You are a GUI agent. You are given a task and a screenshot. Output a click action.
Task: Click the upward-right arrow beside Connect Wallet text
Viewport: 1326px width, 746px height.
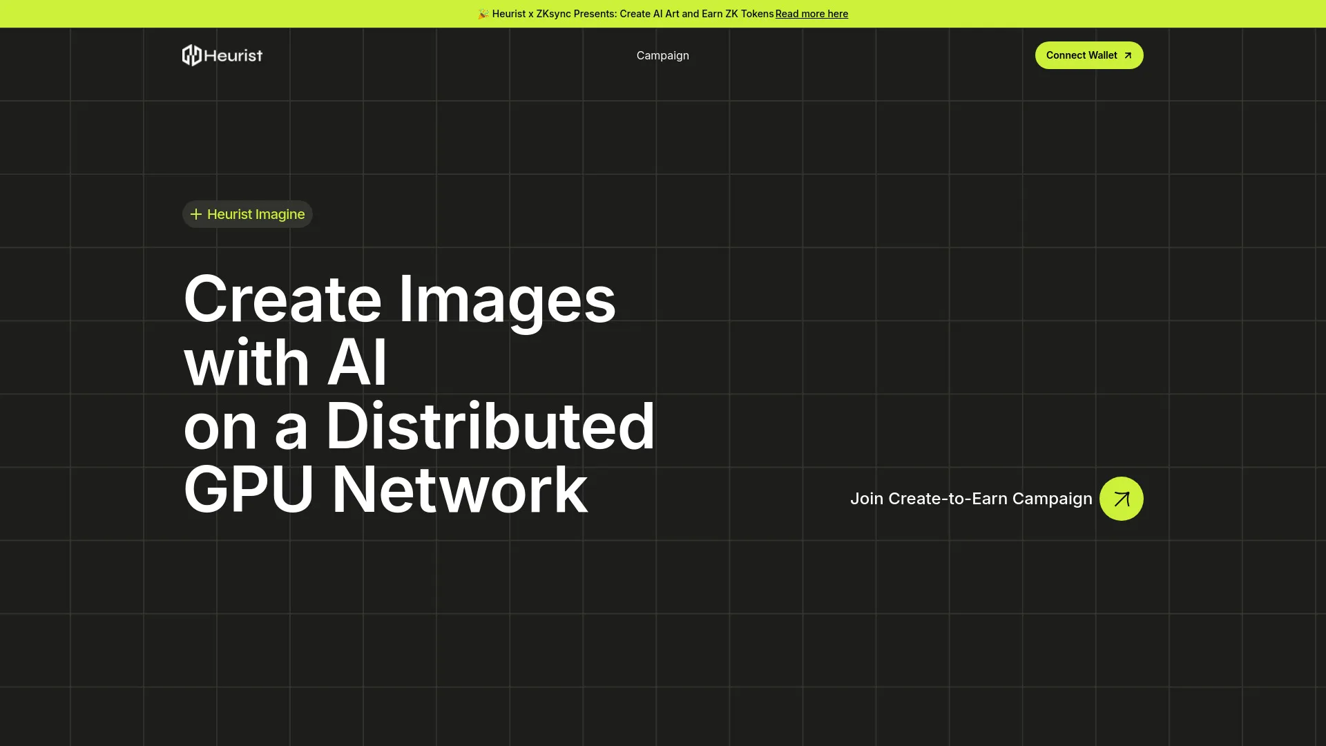[1128, 55]
